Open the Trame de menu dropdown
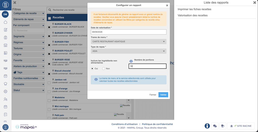258x132 pixels. pyautogui.click(x=128, y=41)
